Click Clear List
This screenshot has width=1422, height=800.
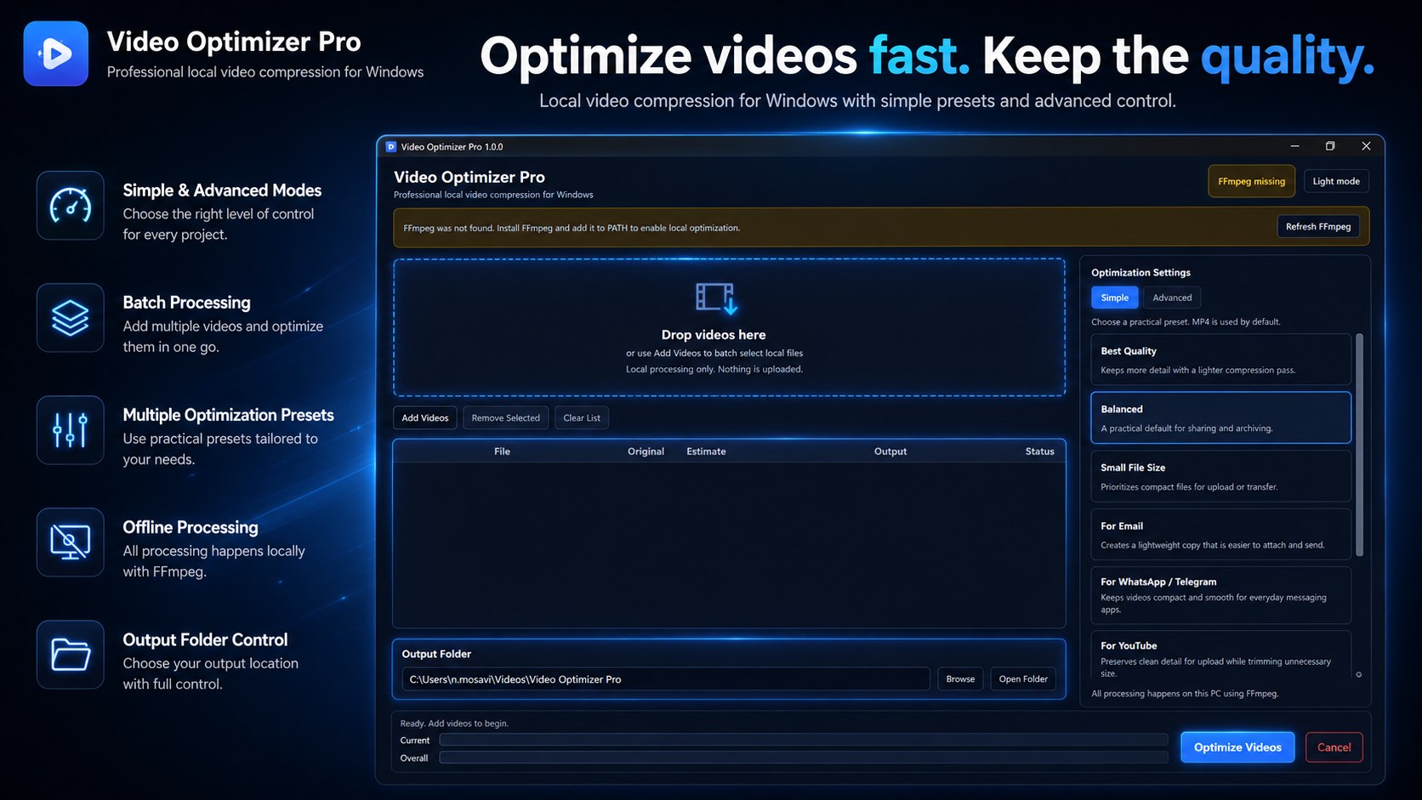click(x=582, y=417)
